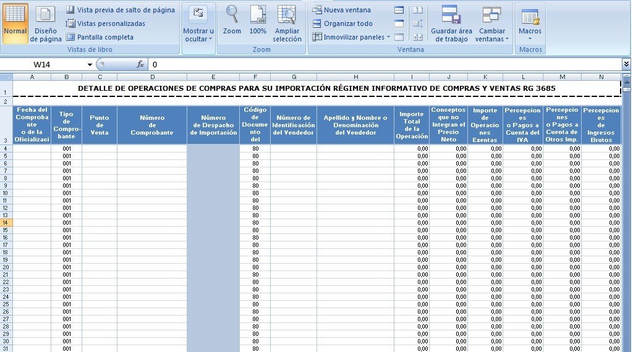Click cell F10 containing 80
The image size is (633, 352).
coord(255,193)
